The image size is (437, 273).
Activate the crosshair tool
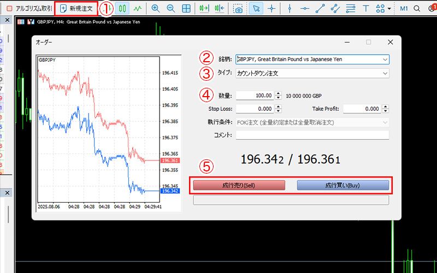(x=271, y=9)
